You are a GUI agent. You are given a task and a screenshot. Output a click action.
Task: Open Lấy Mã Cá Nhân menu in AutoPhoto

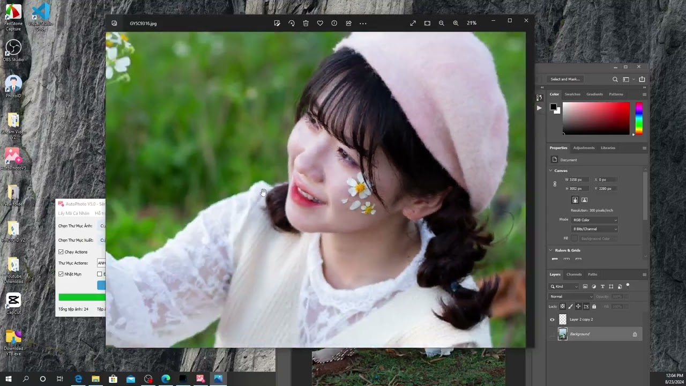pos(73,213)
